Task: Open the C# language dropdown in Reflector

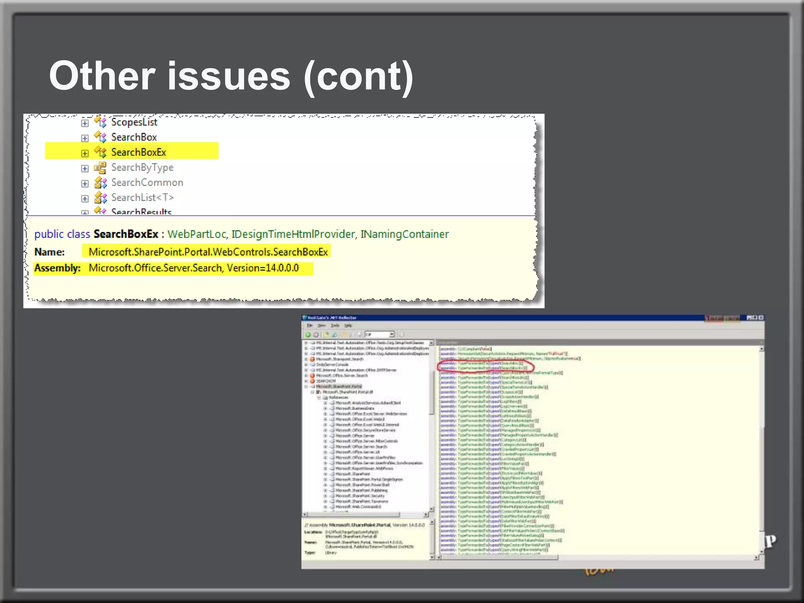Action: click(391, 334)
